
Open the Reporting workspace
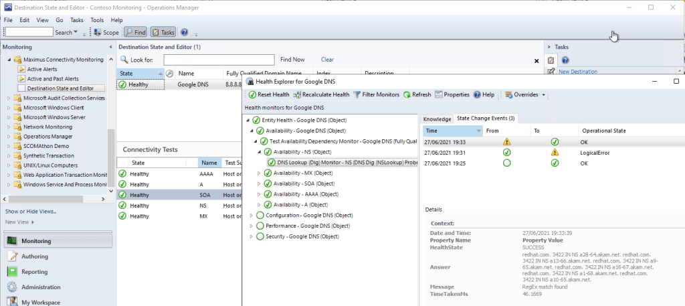pyautogui.click(x=35, y=272)
